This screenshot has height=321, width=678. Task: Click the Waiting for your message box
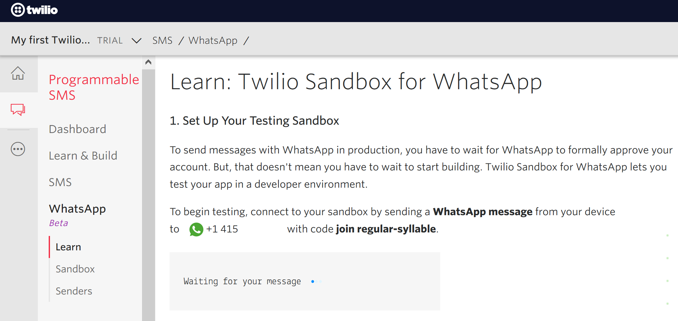coord(304,281)
